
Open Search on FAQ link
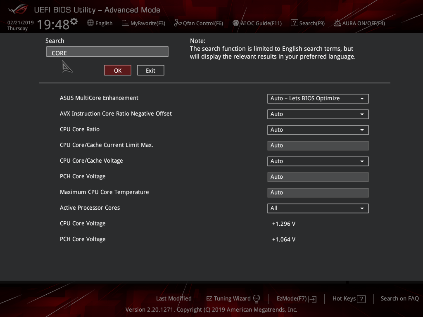(x=399, y=298)
